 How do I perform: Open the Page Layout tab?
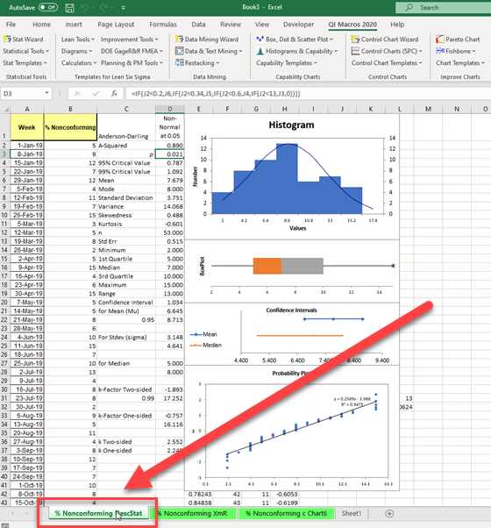coord(116,25)
